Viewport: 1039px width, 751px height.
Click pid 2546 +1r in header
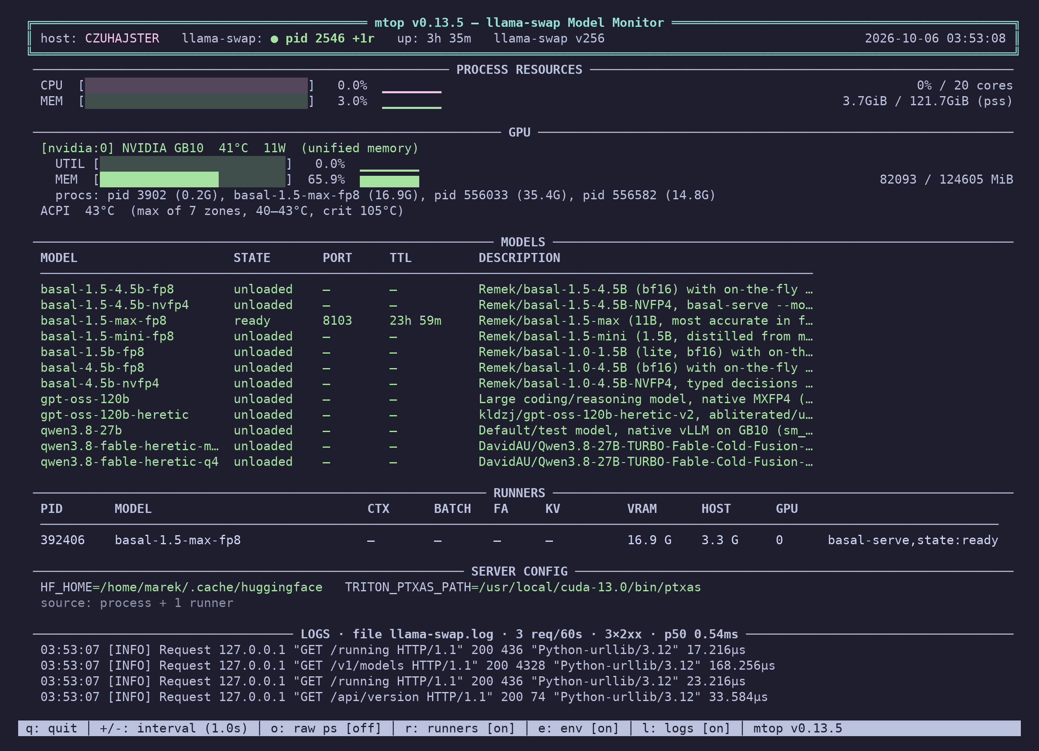330,38
